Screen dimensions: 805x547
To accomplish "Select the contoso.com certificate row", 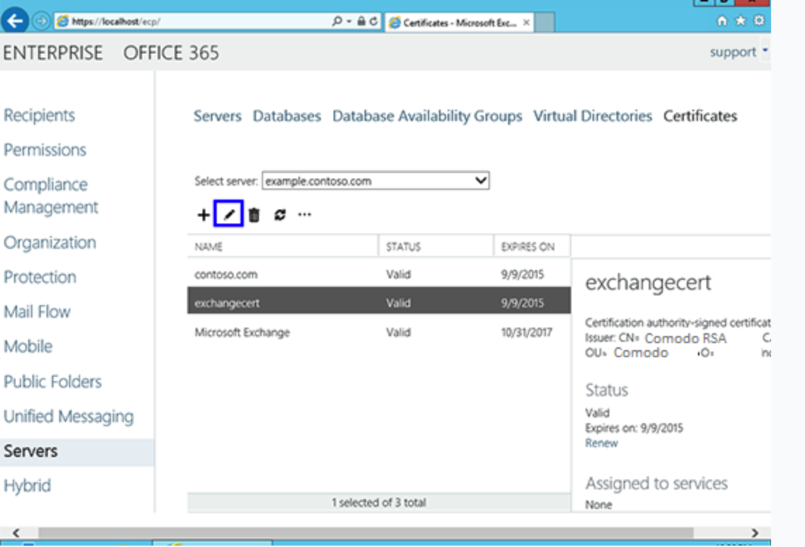I will pyautogui.click(x=379, y=274).
